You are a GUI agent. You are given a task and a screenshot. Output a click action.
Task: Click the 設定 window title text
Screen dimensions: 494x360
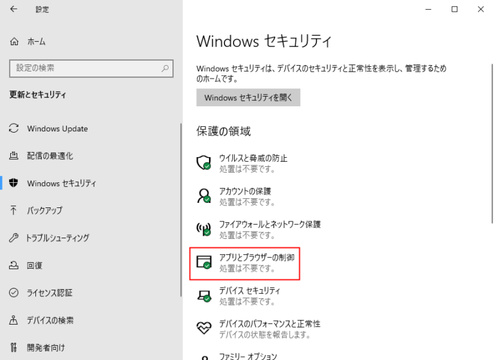pyautogui.click(x=42, y=10)
